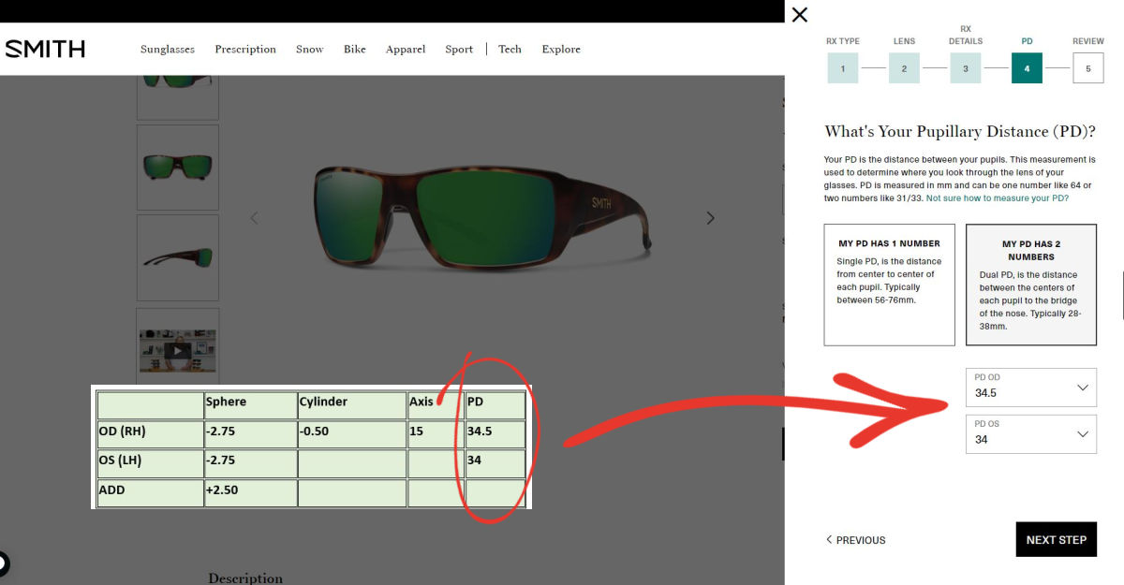Screen dimensions: 1124x585
Task: Choose 'My PD has 1 number' option
Action: pyautogui.click(x=889, y=285)
